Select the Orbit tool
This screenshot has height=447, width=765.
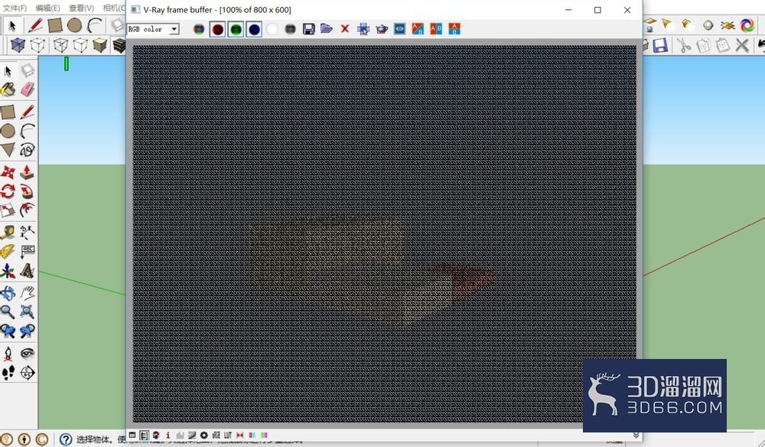[x=8, y=293]
